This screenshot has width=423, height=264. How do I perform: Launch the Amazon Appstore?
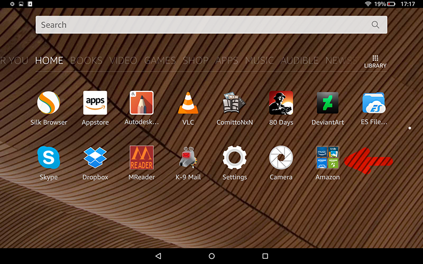tap(95, 103)
